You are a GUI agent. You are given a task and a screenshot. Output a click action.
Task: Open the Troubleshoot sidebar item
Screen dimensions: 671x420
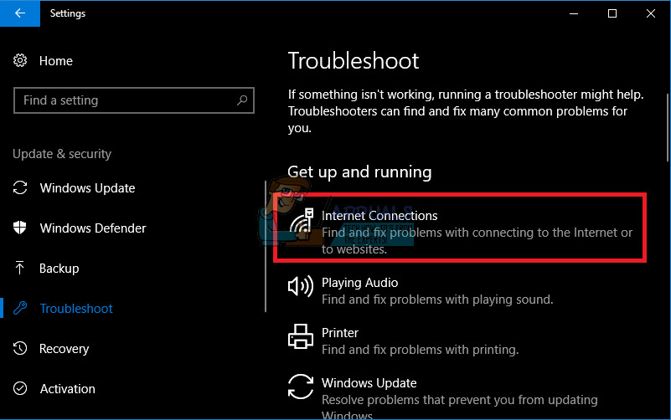76,309
